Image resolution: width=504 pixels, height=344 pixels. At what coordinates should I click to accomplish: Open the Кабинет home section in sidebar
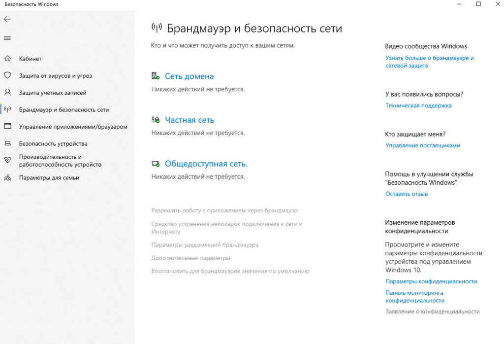tap(8, 58)
